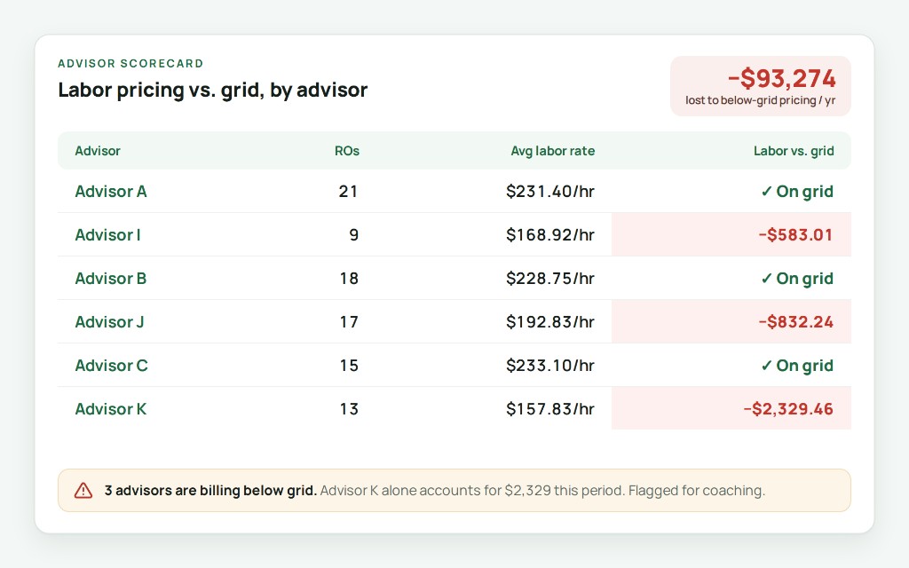Open the Advisor I name link

107,234
